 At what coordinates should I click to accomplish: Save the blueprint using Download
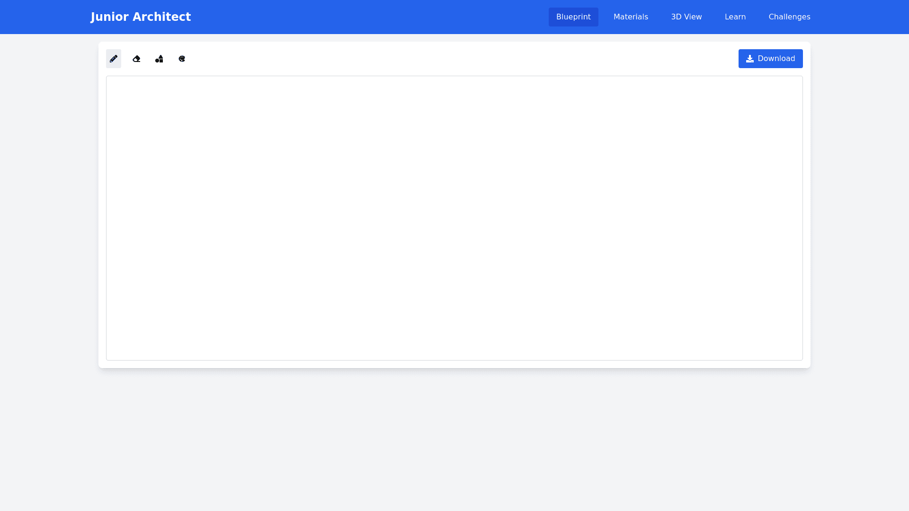(x=770, y=59)
